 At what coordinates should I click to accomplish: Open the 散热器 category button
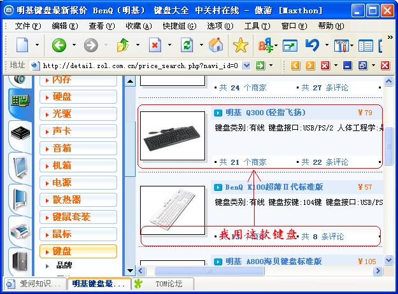[78, 200]
